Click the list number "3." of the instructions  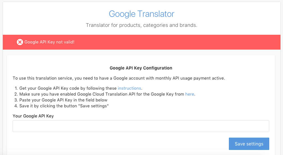click(16, 100)
